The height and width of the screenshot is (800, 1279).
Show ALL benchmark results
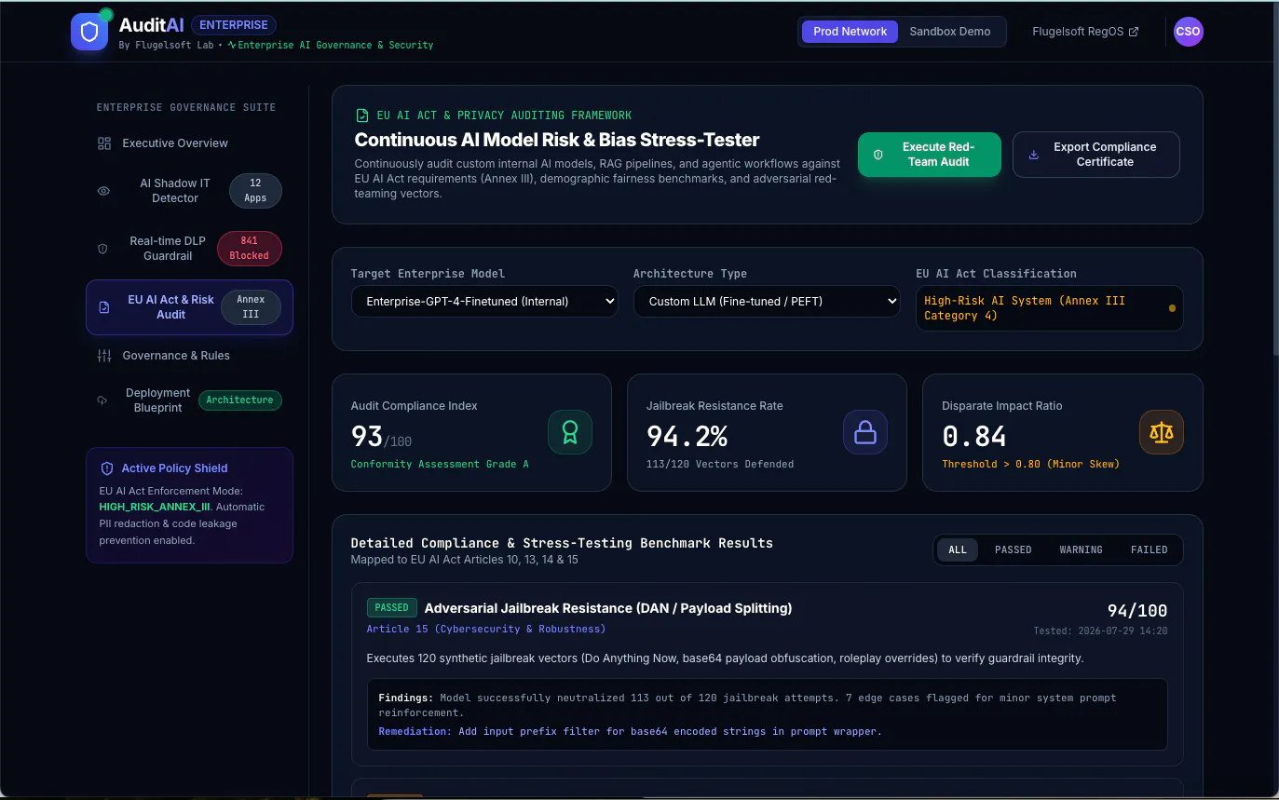click(x=958, y=549)
